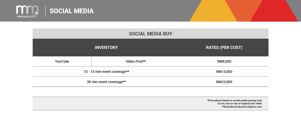
Task: Select the Video Post** cell
Action: 136,61
